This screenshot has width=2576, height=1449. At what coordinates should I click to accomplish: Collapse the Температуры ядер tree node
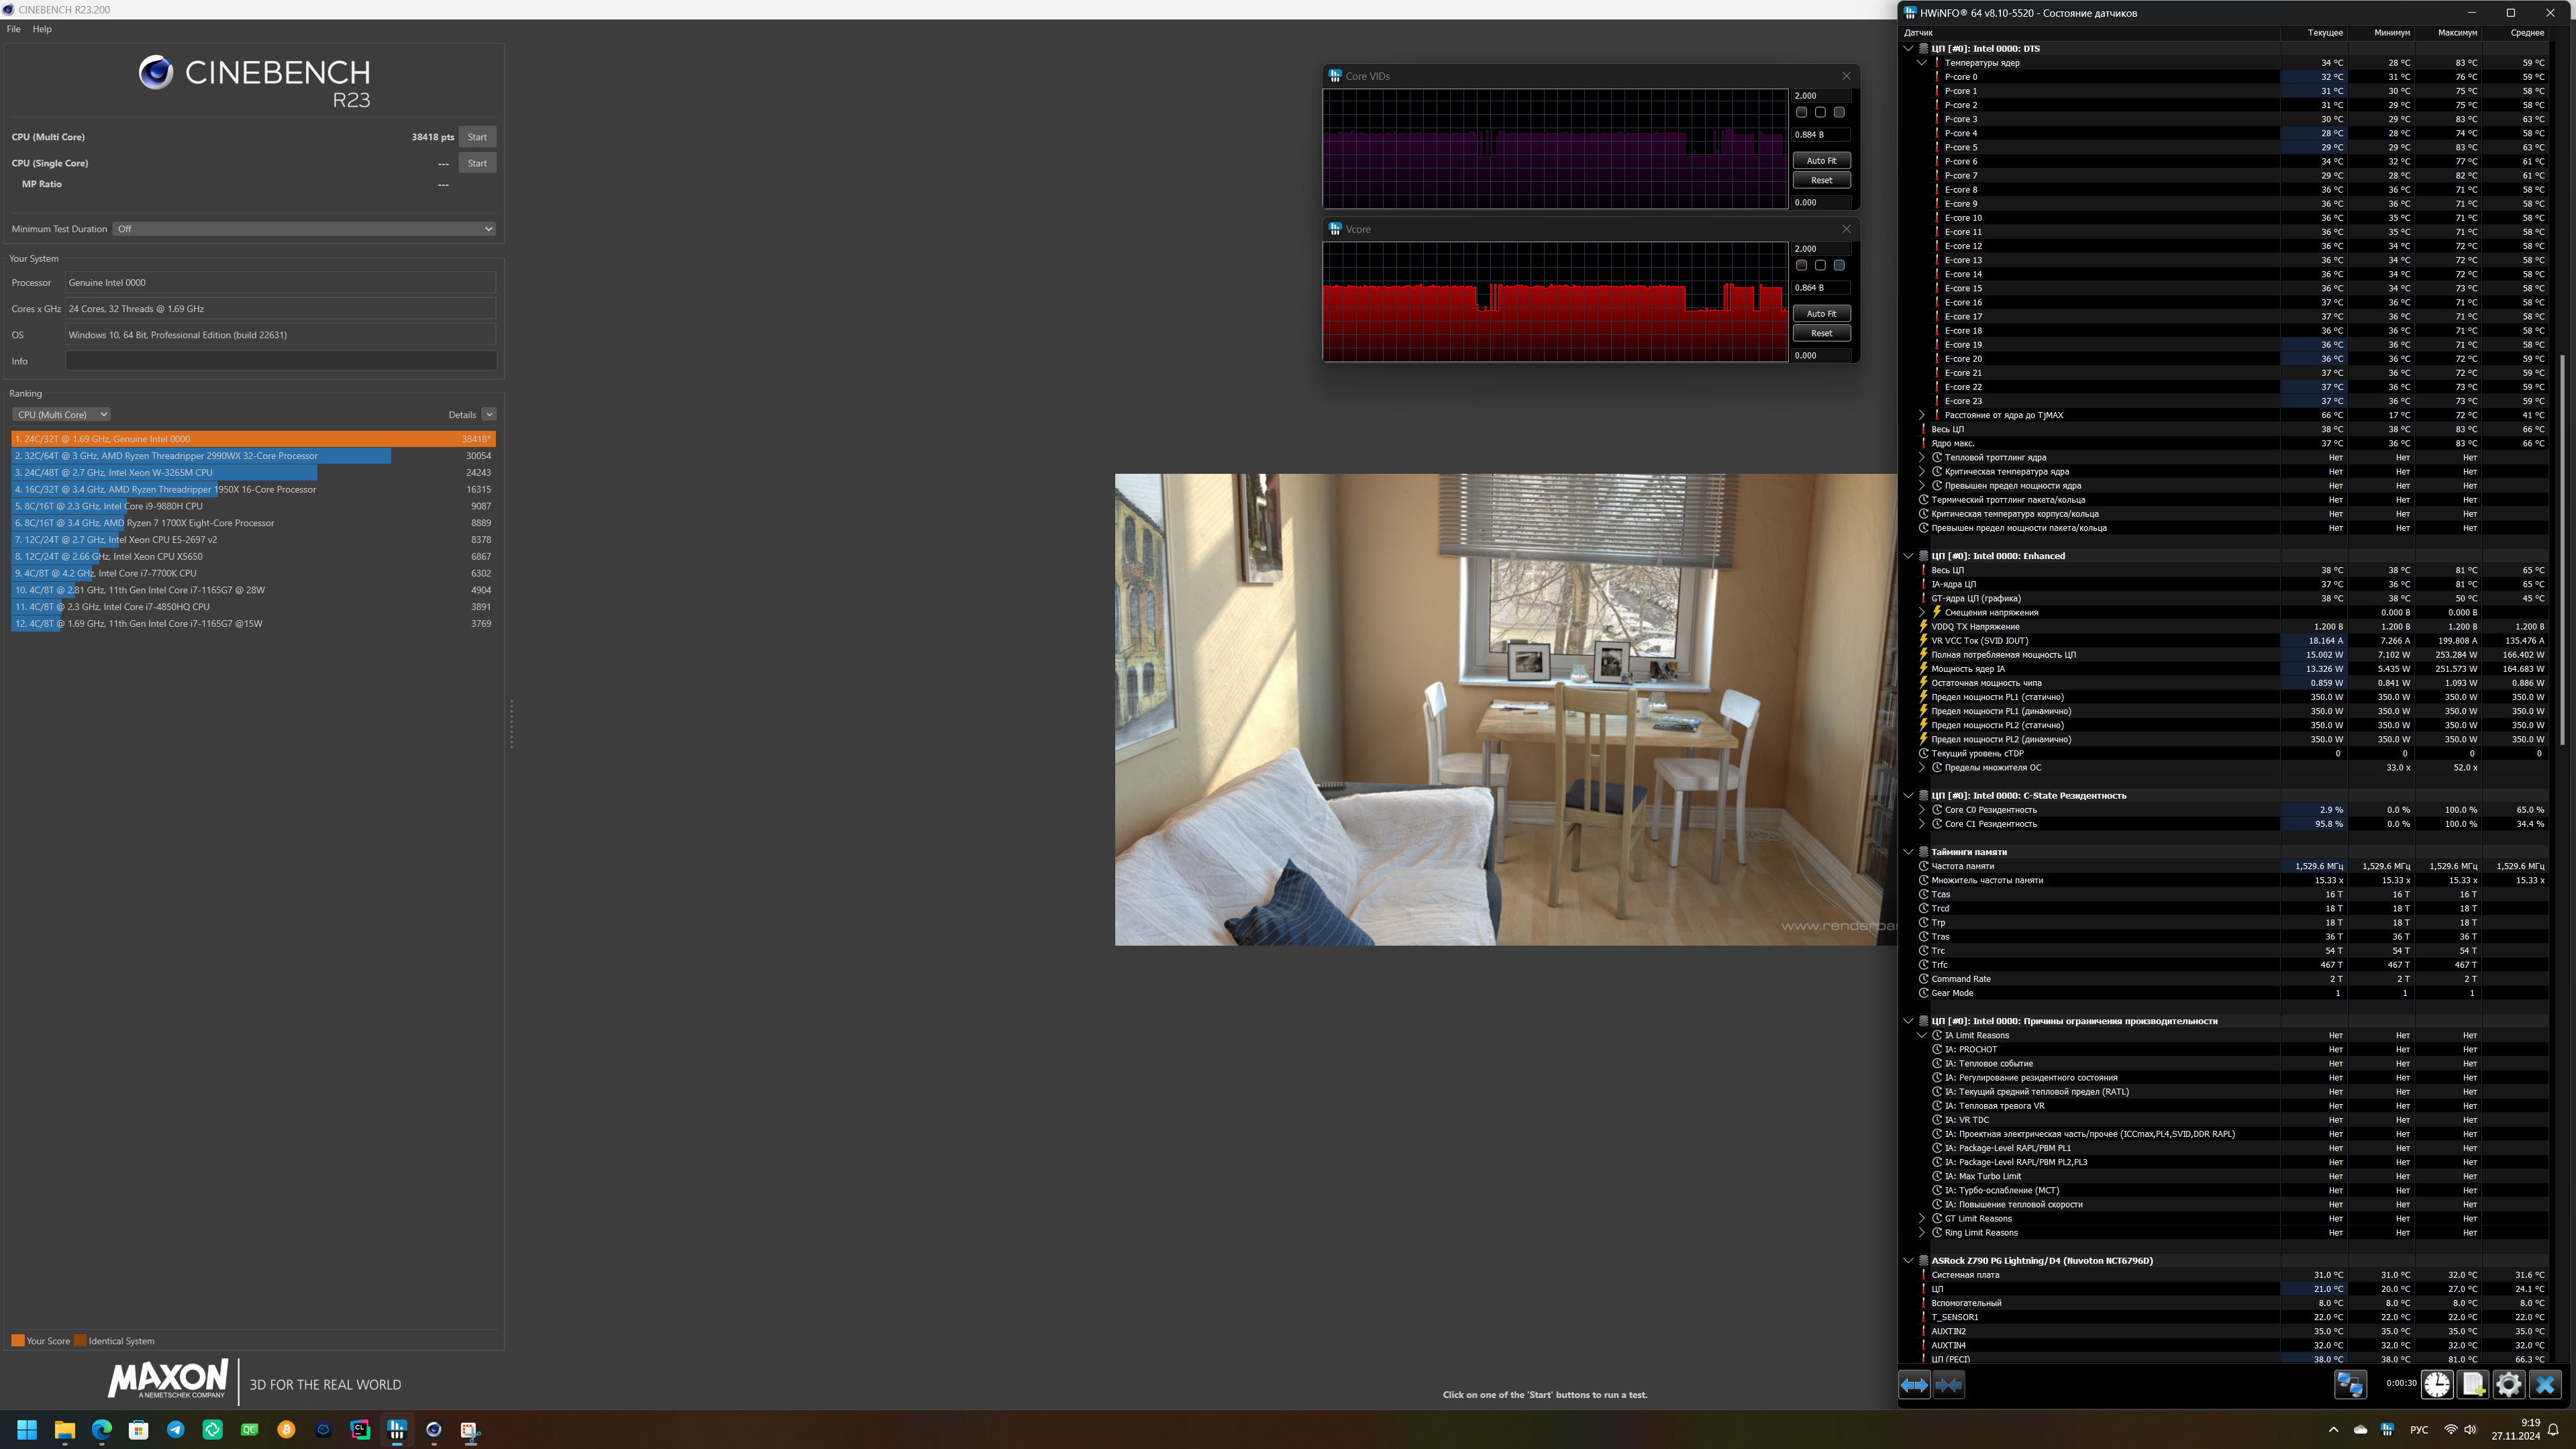tap(1921, 63)
